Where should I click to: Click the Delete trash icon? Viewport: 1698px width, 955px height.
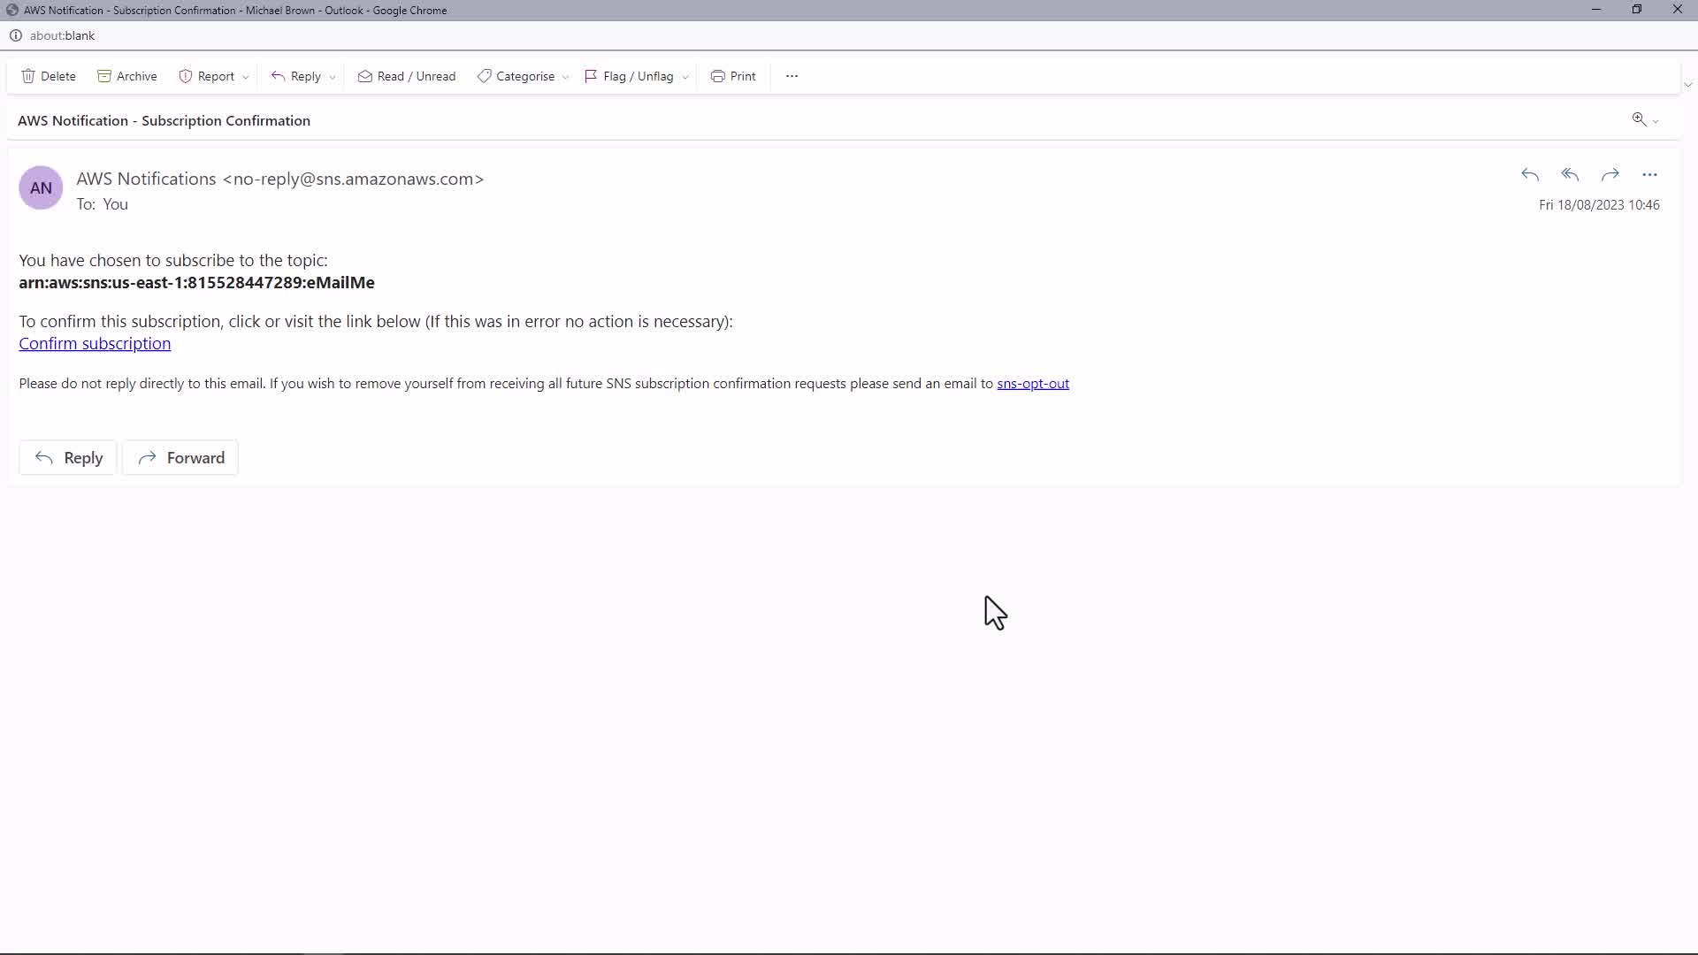tap(28, 76)
